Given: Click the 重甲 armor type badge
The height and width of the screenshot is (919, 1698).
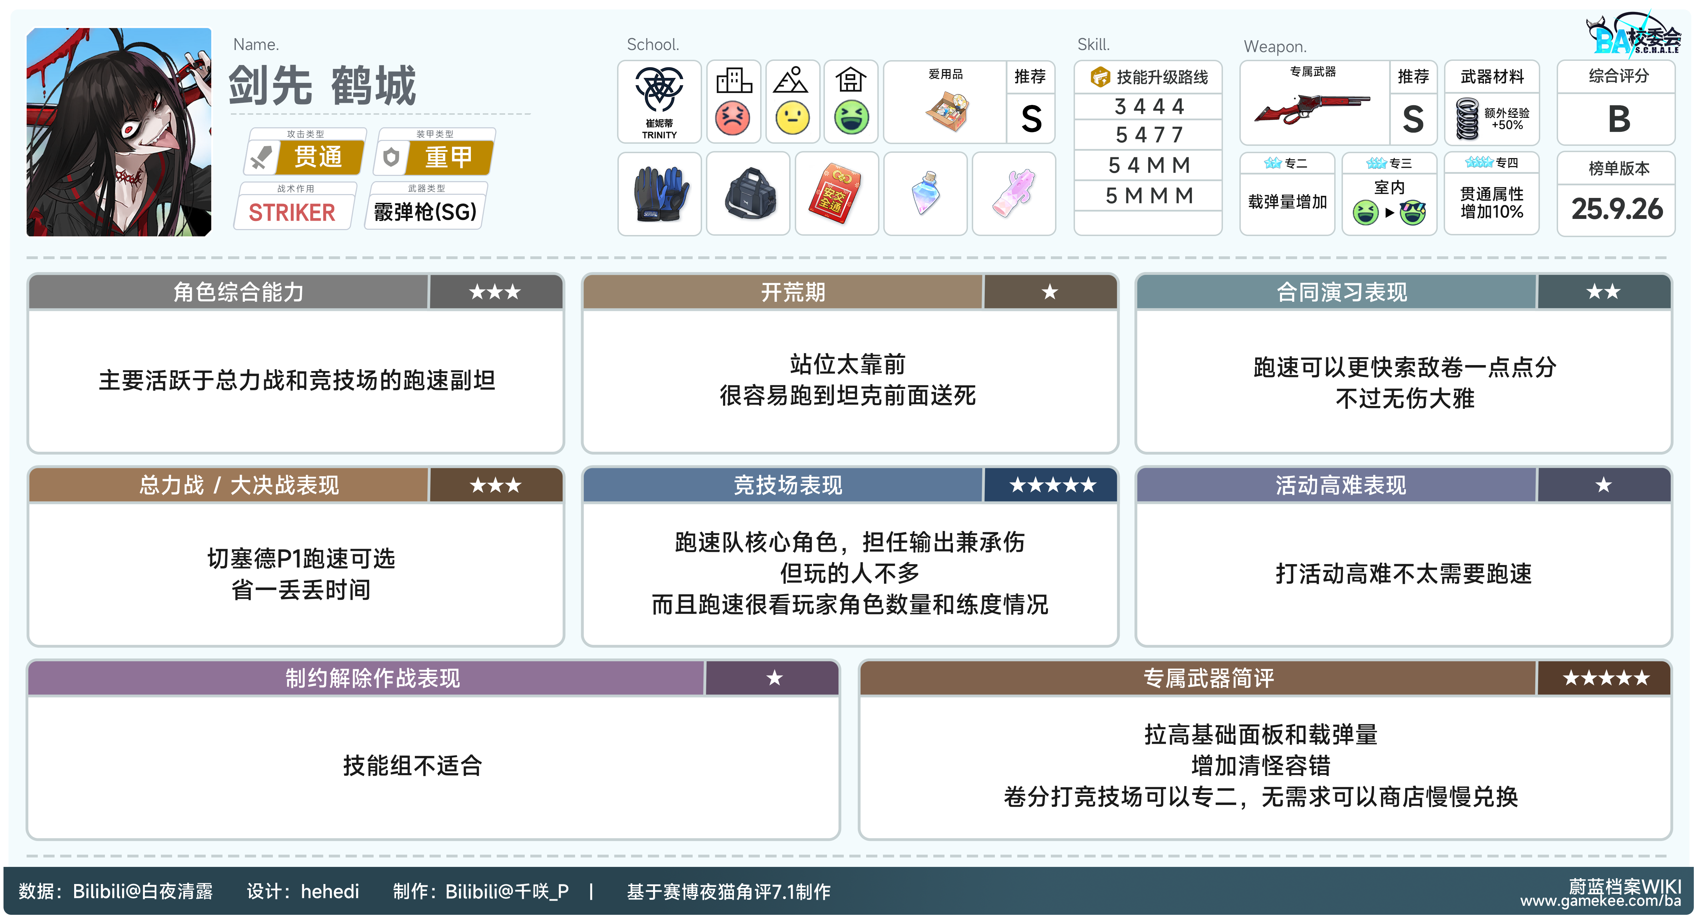Looking at the screenshot, I should [x=448, y=157].
